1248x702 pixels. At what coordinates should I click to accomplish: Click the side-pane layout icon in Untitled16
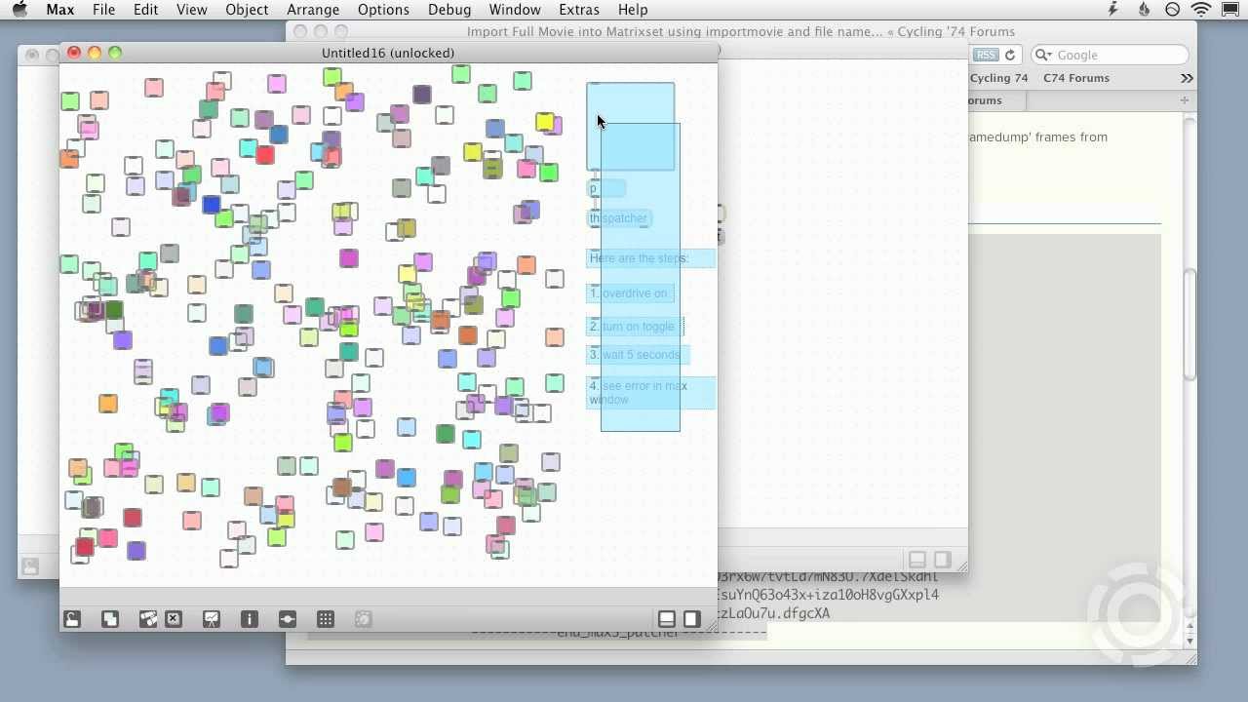pos(691,619)
